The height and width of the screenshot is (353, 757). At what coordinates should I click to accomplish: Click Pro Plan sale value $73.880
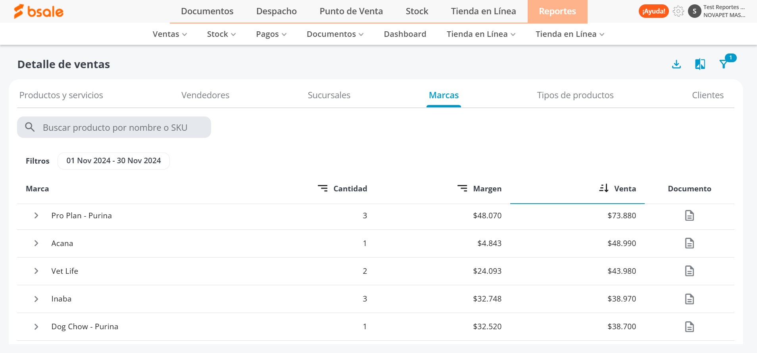pyautogui.click(x=622, y=216)
